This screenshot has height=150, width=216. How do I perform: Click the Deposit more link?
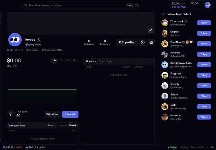point(179,7)
